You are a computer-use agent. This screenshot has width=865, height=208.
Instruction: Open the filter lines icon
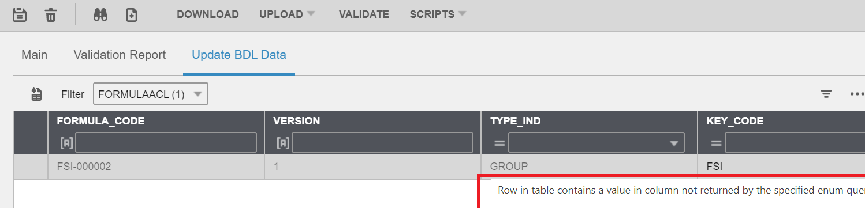point(826,94)
